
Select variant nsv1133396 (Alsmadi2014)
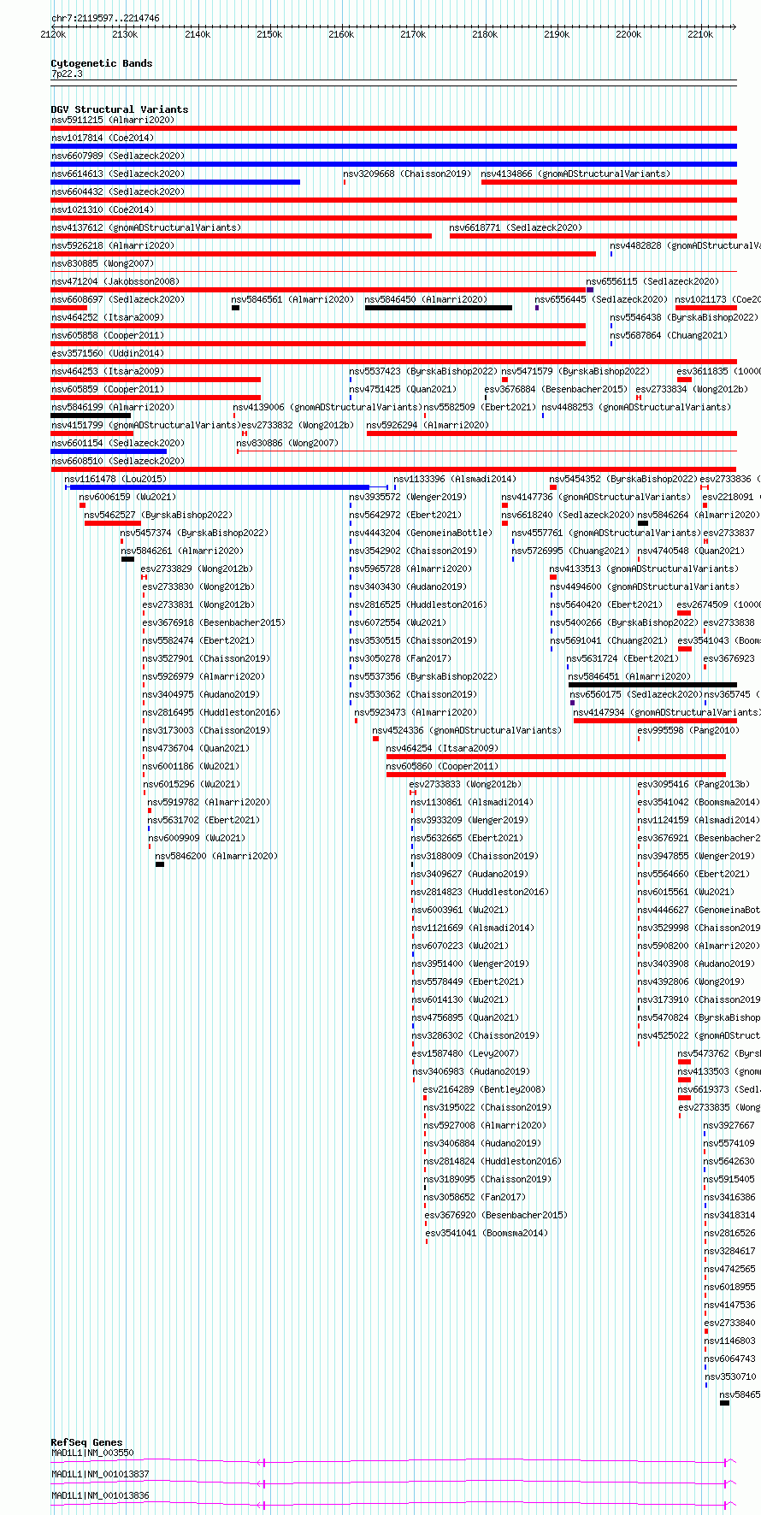pos(455,480)
